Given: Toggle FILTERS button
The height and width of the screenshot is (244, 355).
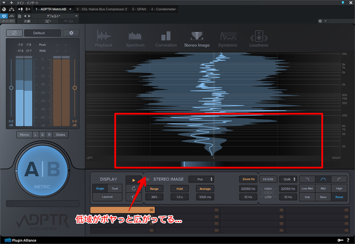Looking at the screenshot, I should click(x=268, y=179).
